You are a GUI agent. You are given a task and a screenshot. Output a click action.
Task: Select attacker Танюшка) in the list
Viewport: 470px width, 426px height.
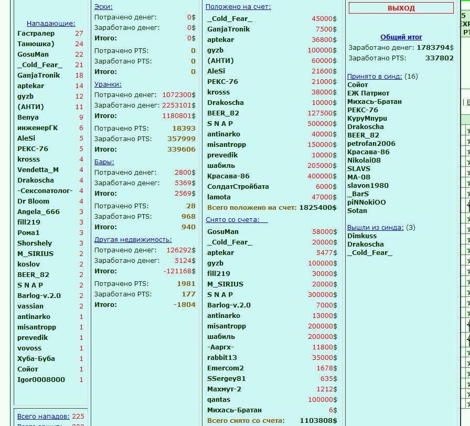(x=36, y=44)
